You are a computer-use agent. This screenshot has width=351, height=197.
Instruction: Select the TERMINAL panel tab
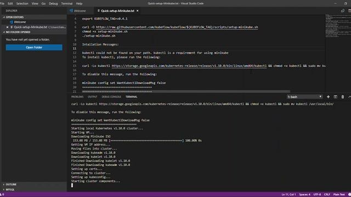(132, 97)
